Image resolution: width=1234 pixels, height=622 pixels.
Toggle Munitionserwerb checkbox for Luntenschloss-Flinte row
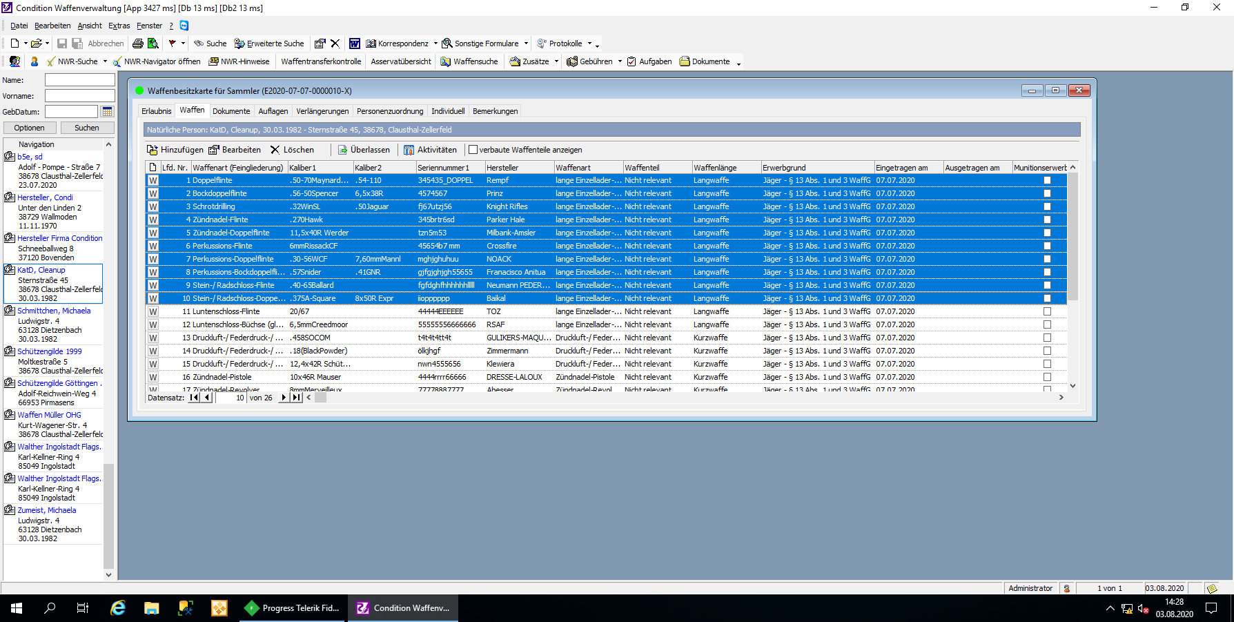click(1047, 311)
